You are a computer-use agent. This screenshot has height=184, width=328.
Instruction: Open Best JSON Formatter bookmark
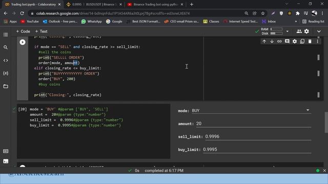[143, 21]
